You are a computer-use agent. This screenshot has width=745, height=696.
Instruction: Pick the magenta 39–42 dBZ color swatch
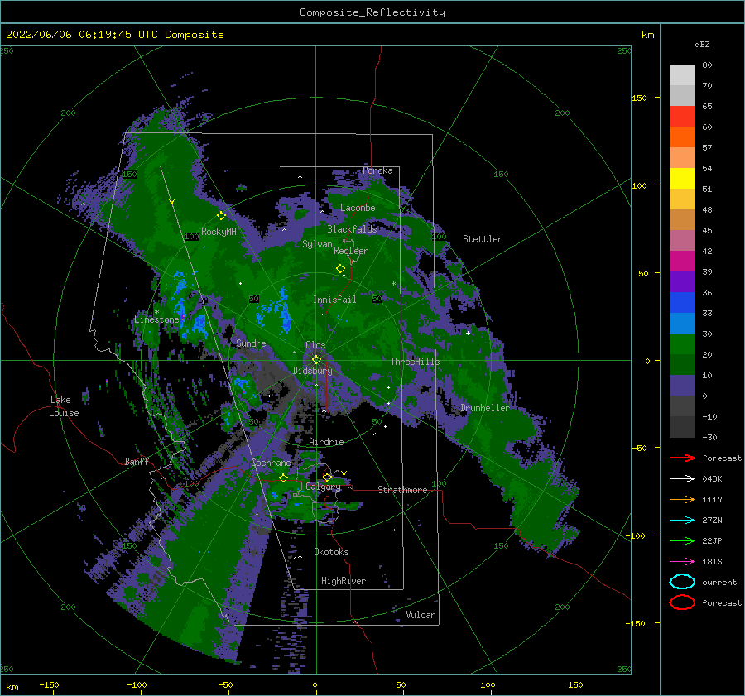point(682,262)
